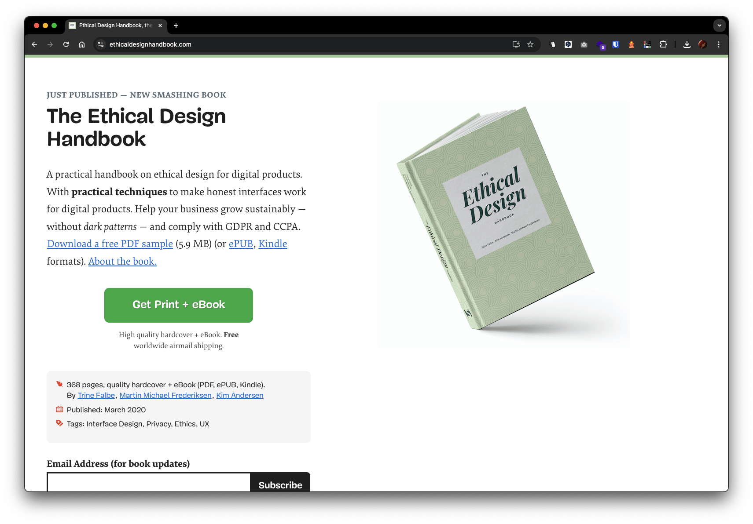Click the Tags line text
Image resolution: width=753 pixels, height=524 pixels.
[x=138, y=424]
